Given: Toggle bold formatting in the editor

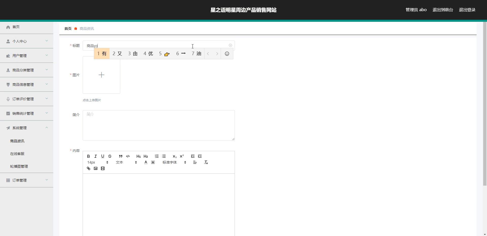Looking at the screenshot, I should (88, 156).
